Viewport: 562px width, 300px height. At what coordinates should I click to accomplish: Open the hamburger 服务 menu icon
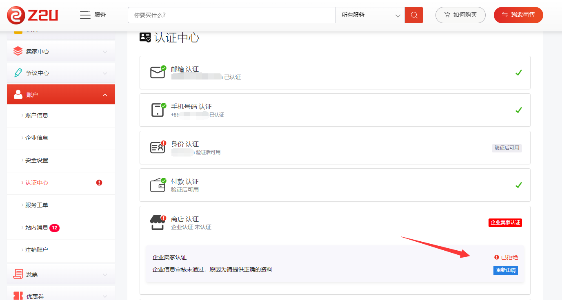pyautogui.click(x=85, y=15)
